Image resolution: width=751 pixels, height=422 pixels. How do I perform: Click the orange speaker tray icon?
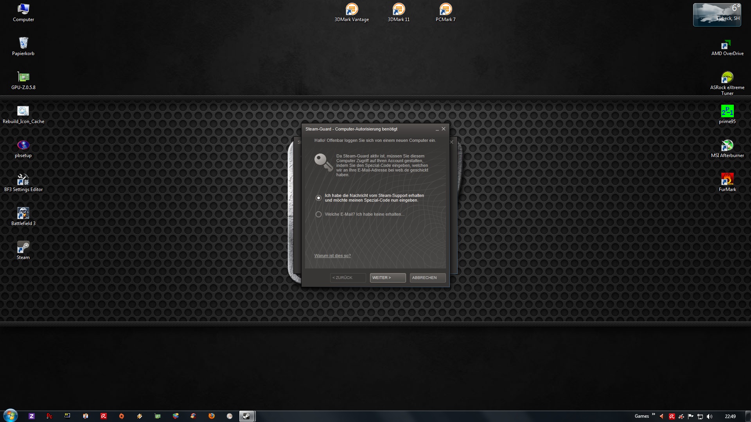[662, 417]
